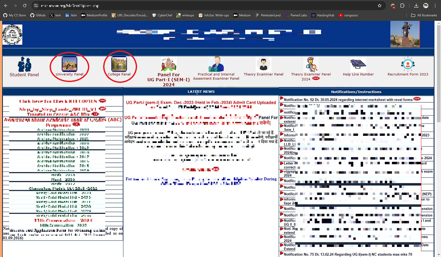Image resolution: width=441 pixels, height=257 pixels.
Task: Open the browser profile menu
Action: point(426,5)
